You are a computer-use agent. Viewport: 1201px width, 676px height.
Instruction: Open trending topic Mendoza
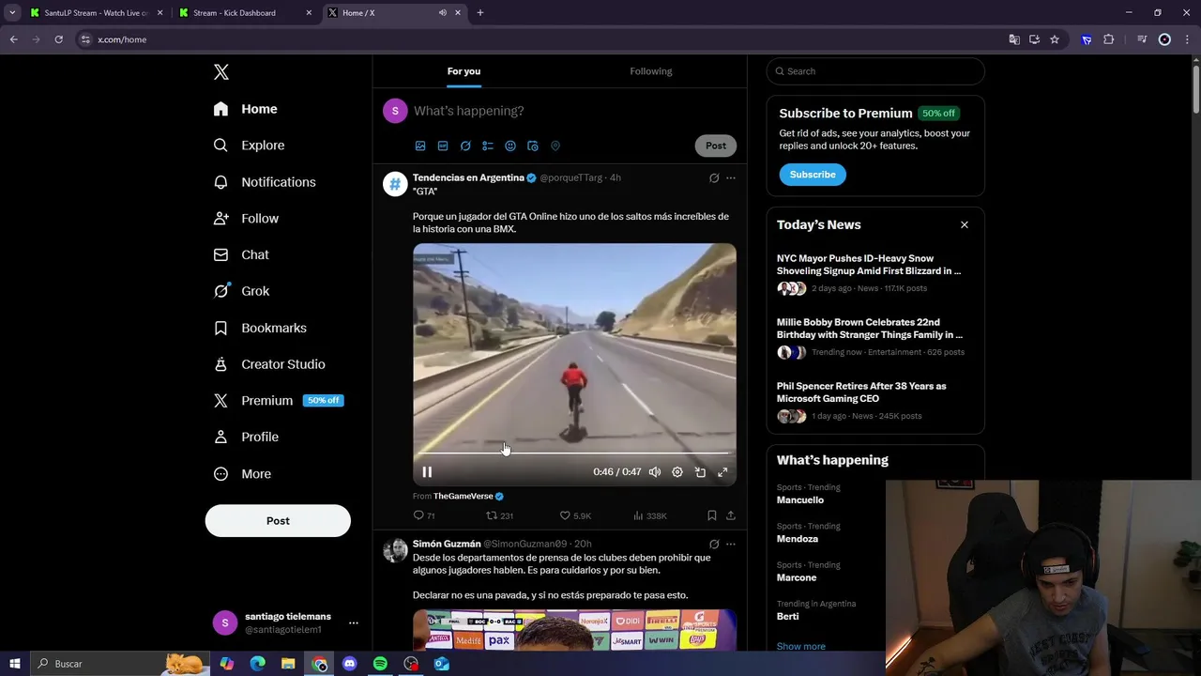(x=798, y=539)
